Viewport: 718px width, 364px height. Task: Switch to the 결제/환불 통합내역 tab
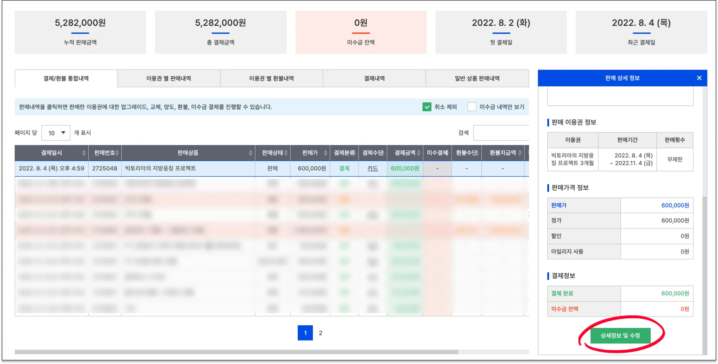pos(66,78)
